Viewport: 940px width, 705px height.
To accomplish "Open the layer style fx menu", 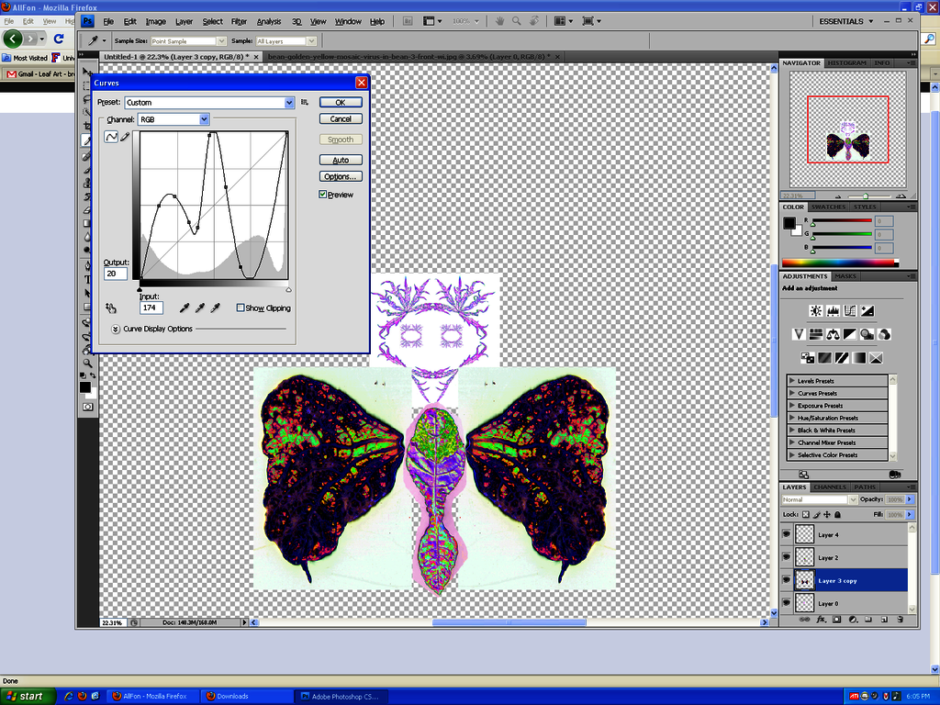I will (822, 620).
